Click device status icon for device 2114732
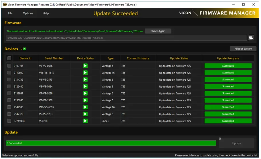This screenshot has height=159, width=261. [85, 80]
